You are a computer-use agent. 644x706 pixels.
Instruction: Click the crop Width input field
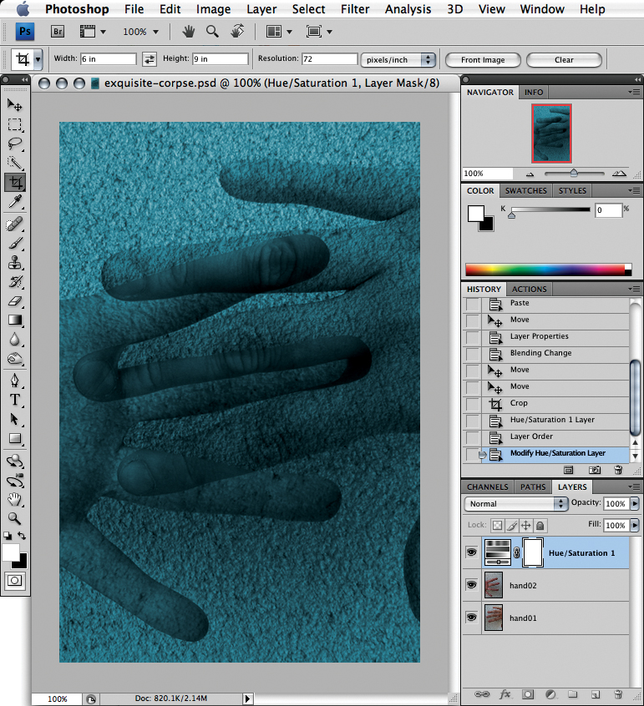[108, 59]
